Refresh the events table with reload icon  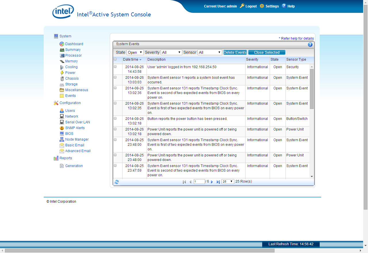click(x=117, y=182)
